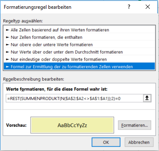The image size is (159, 151).
Task: Open help with the question mark icon
Action: click(x=129, y=7)
